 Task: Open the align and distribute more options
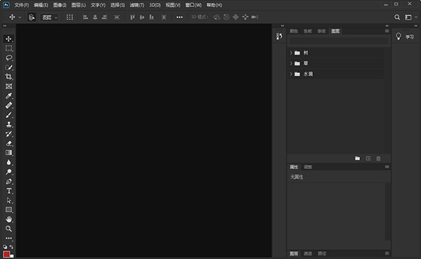180,17
